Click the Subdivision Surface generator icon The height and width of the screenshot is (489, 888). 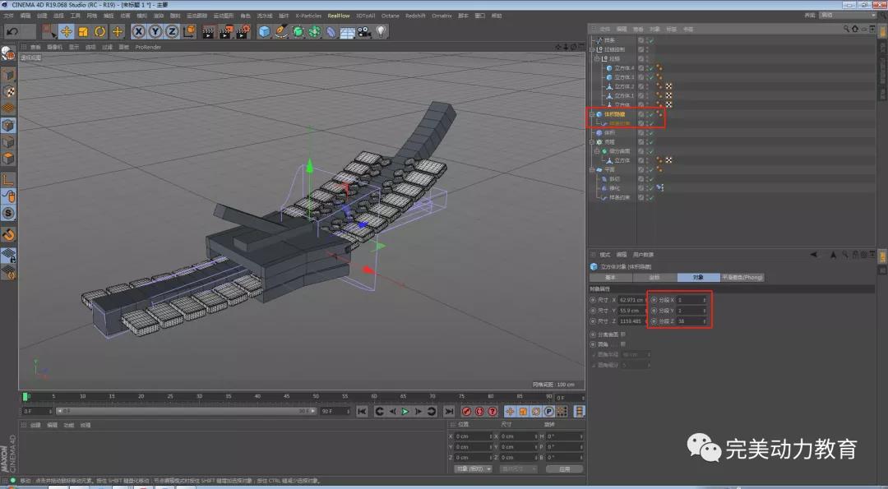(x=298, y=32)
